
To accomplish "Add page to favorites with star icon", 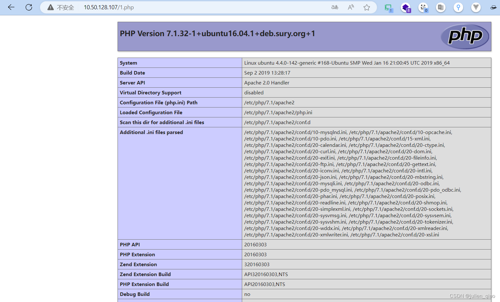I will point(367,7).
